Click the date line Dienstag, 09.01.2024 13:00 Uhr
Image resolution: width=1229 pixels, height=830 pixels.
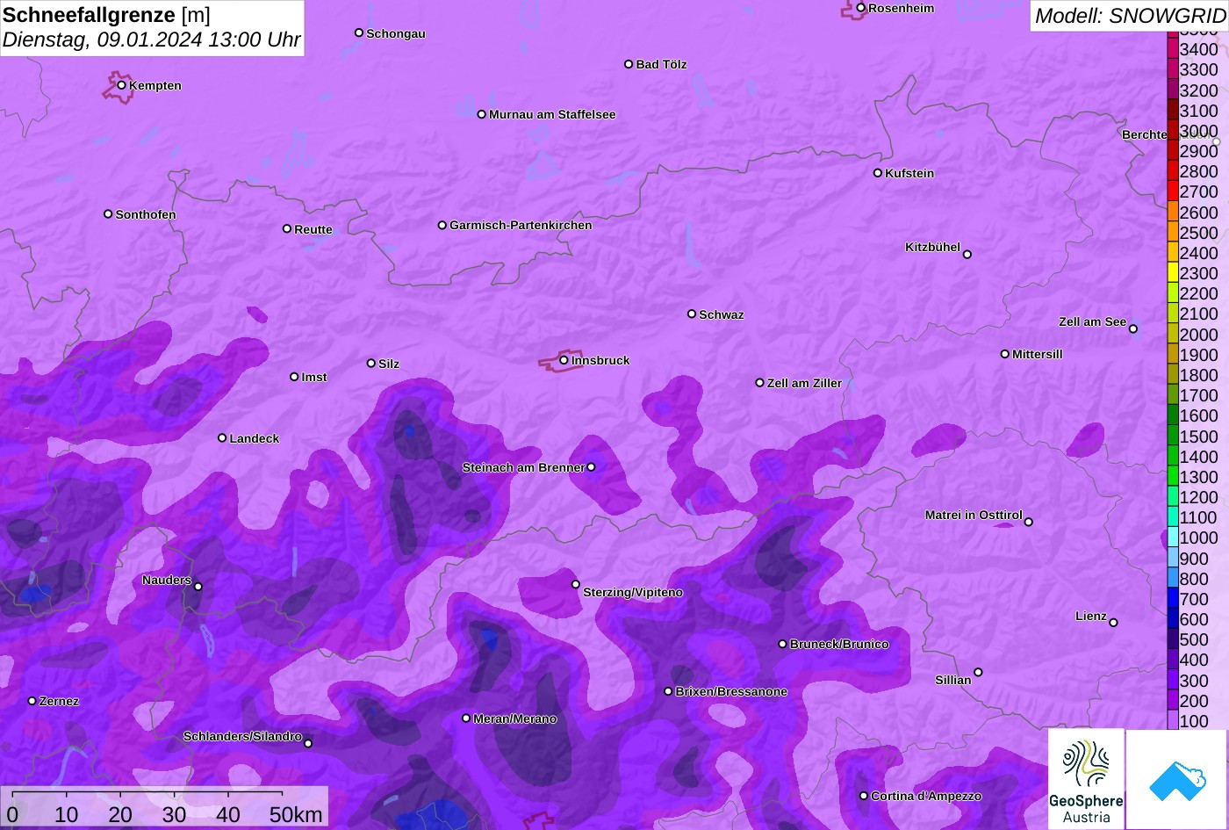click(152, 40)
